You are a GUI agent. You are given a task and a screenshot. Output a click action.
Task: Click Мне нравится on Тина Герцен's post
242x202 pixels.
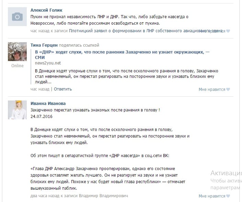tap(212, 90)
